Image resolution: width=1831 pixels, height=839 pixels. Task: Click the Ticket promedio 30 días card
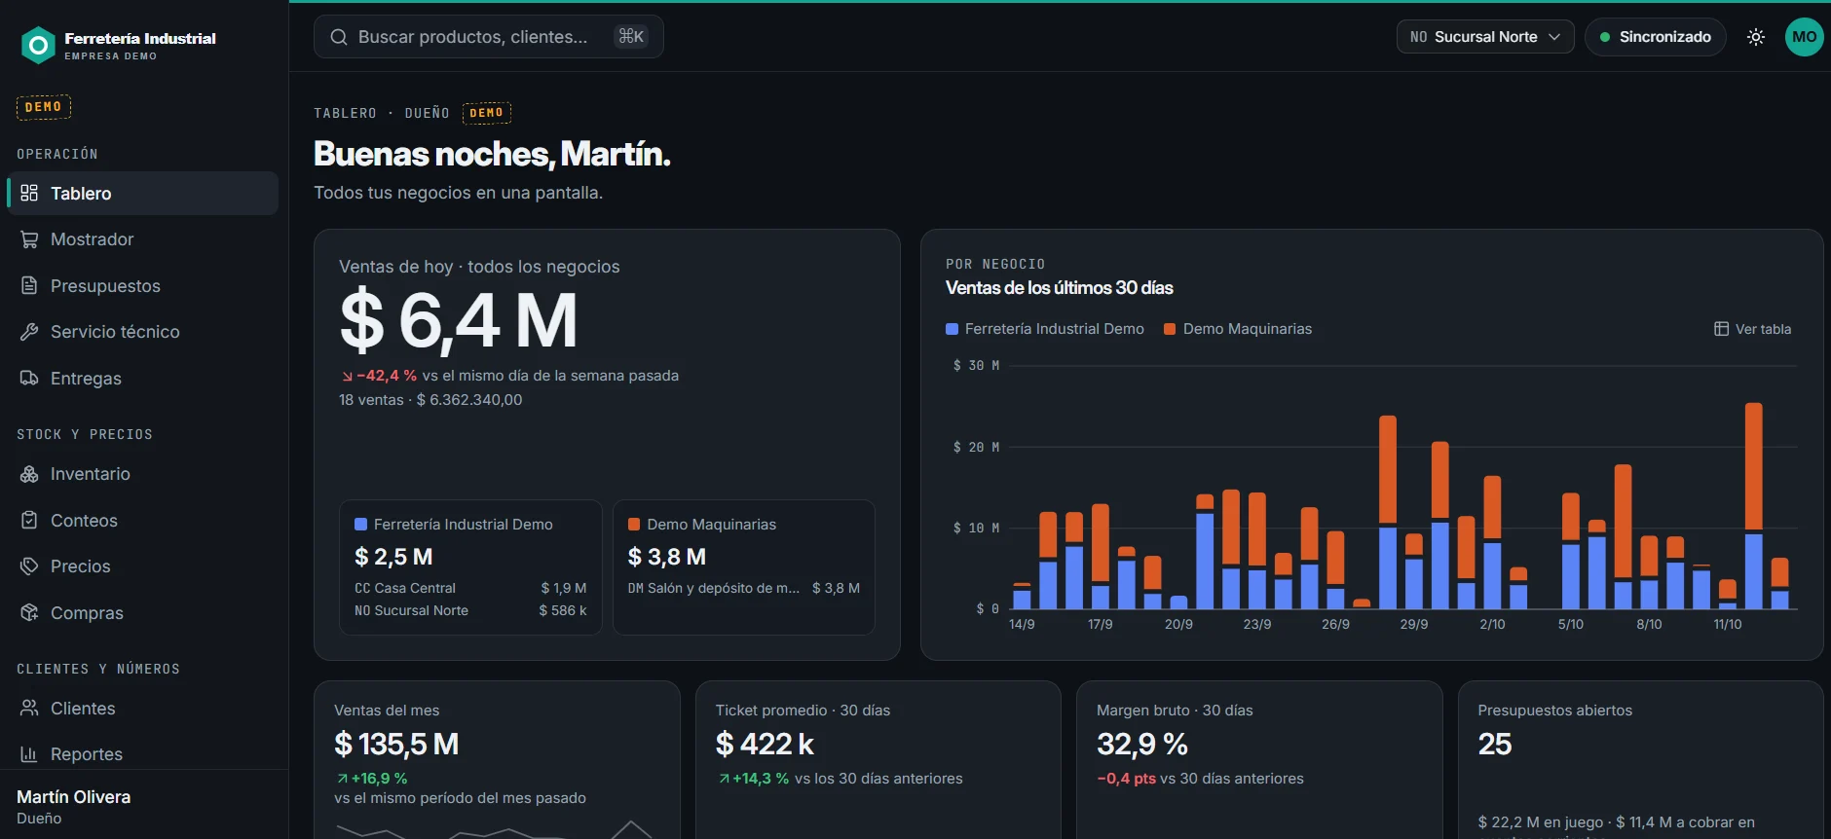tap(878, 760)
